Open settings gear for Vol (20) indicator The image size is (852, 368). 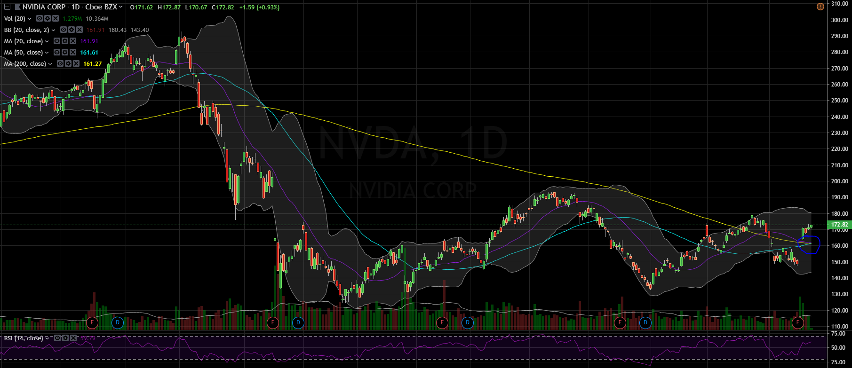pos(48,19)
